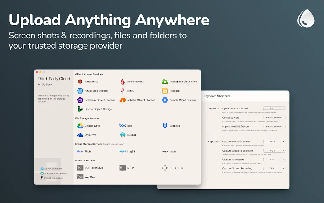Select the Amazon S3 icon

80,82
